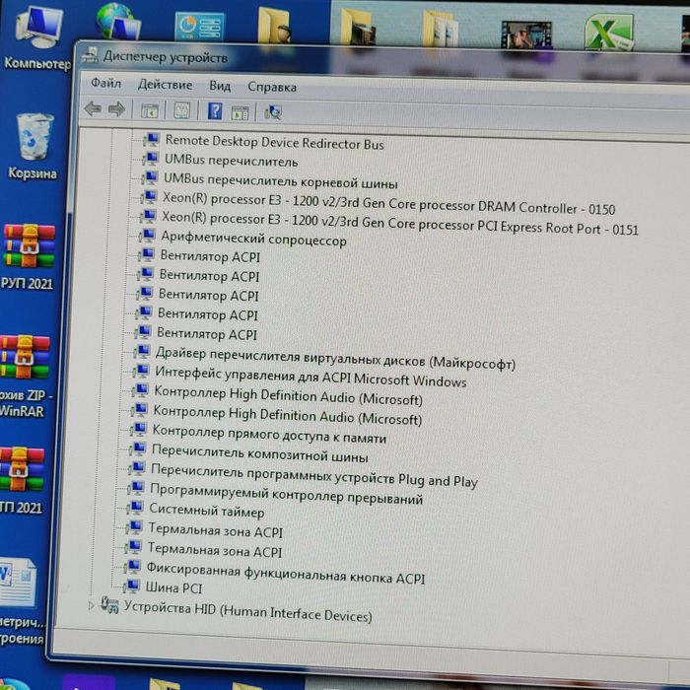690x690 pixels.
Task: Select UMBus перечислитель корневой шины
Action: tap(281, 180)
